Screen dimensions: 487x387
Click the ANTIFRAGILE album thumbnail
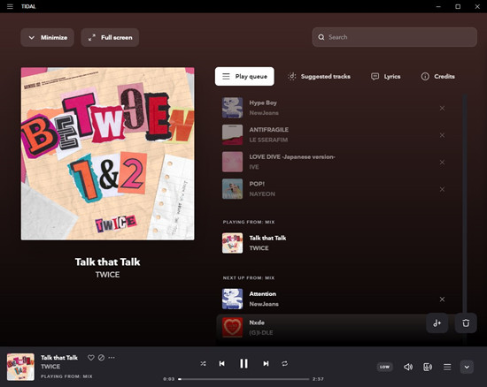tap(232, 135)
